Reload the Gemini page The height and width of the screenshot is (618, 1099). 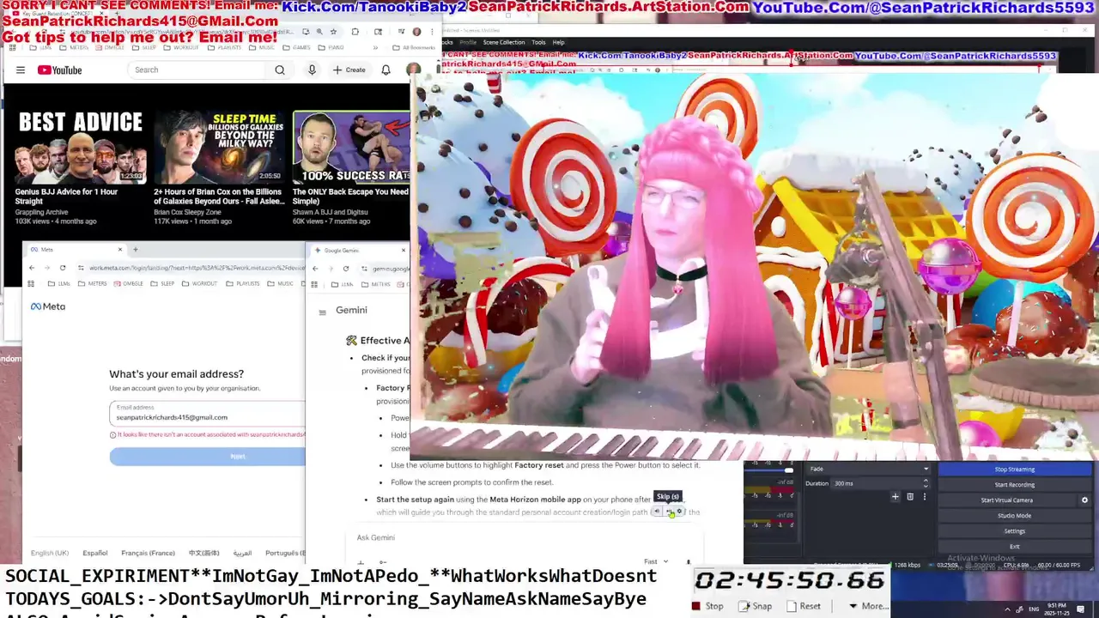pos(346,269)
